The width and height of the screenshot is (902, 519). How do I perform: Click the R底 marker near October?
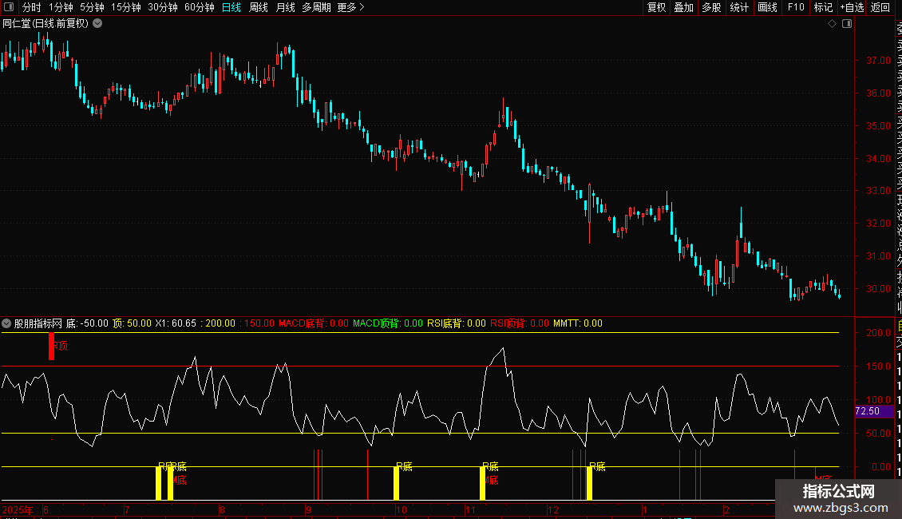click(x=405, y=466)
